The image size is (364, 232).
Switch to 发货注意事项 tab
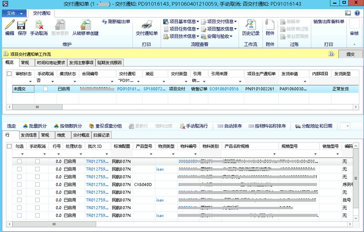tap(81, 63)
